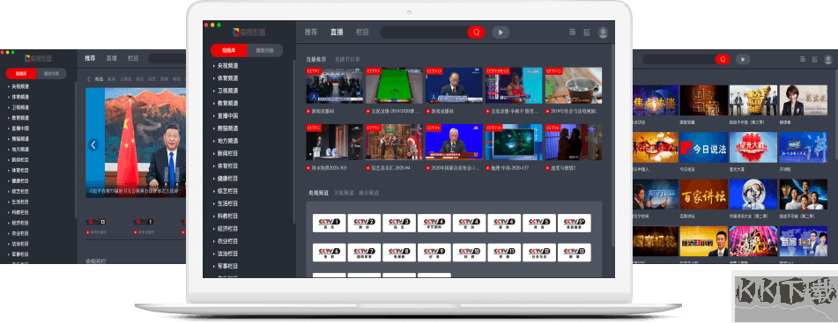This screenshot has height=323, width=838.
Task: Open CCTV10 地理·中国 thumbnail
Action: tap(513, 142)
